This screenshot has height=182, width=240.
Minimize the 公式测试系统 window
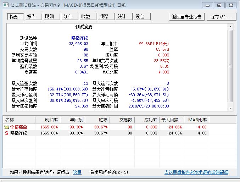tap(207, 5)
